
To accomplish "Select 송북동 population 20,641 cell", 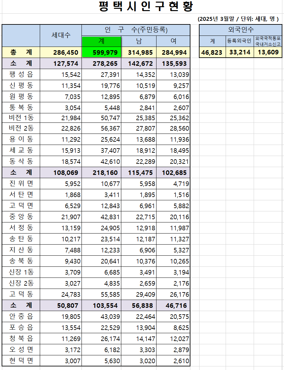I will [x=101, y=261].
